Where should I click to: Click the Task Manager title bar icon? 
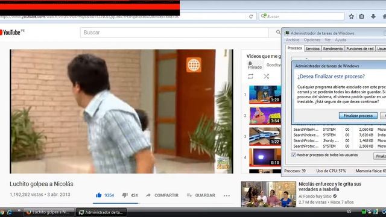click(287, 33)
